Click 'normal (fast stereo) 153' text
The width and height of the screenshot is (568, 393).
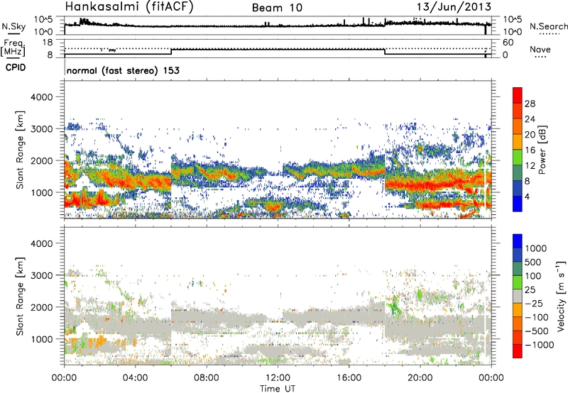123,70
